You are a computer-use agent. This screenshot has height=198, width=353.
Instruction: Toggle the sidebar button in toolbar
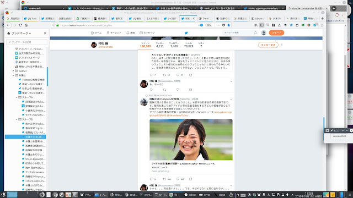[x=261, y=25]
